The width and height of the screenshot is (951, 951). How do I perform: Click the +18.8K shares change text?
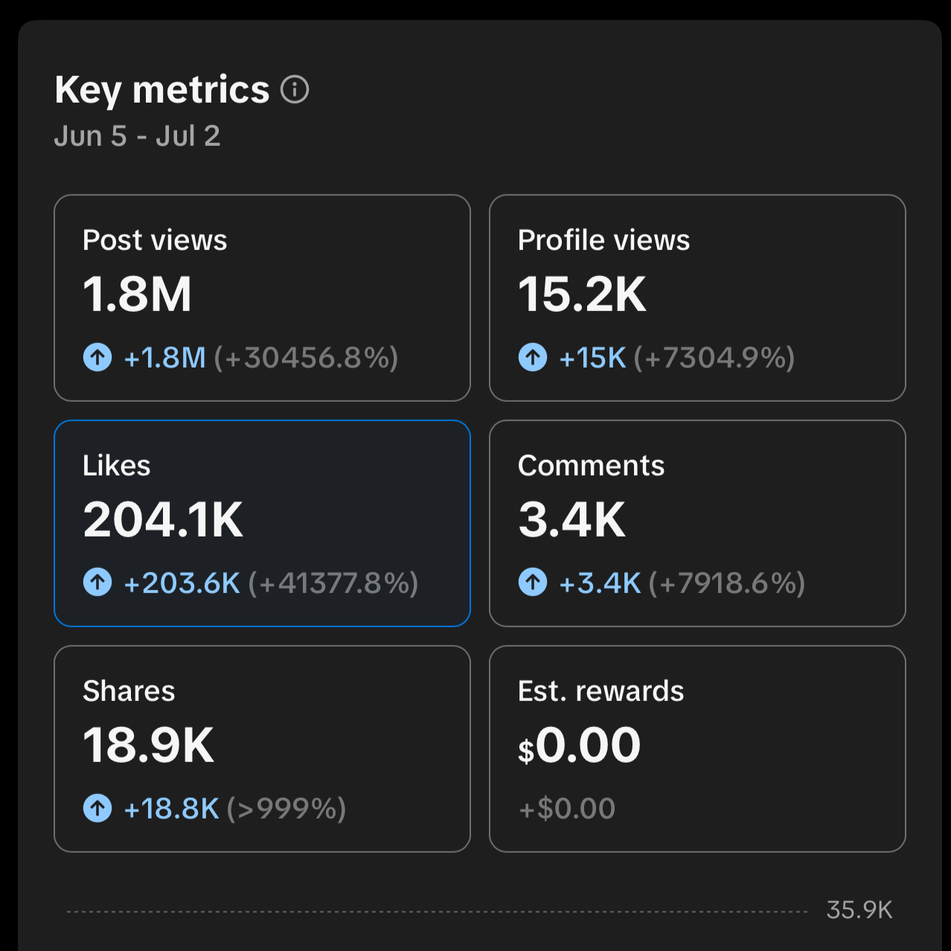pos(172,809)
